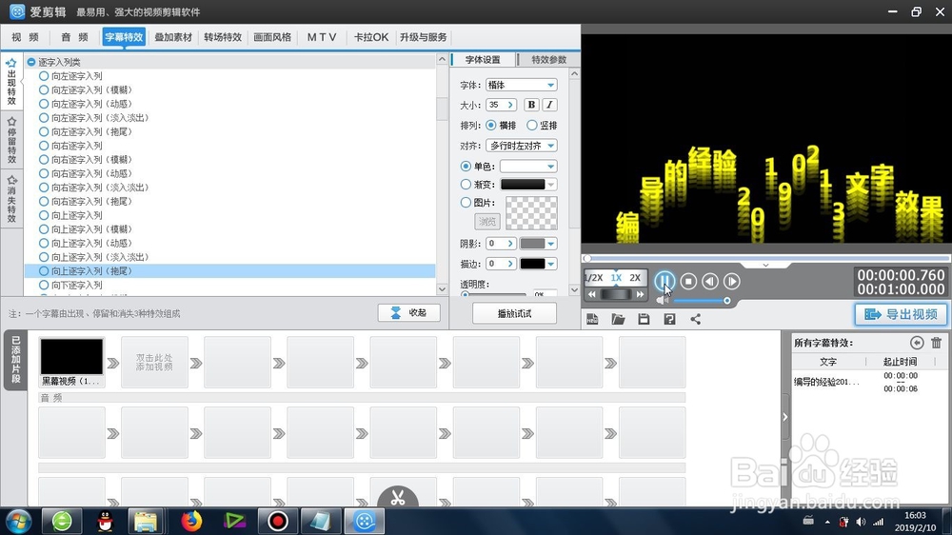Save the project with the disk icon
The image size is (952, 535).
pyautogui.click(x=644, y=319)
